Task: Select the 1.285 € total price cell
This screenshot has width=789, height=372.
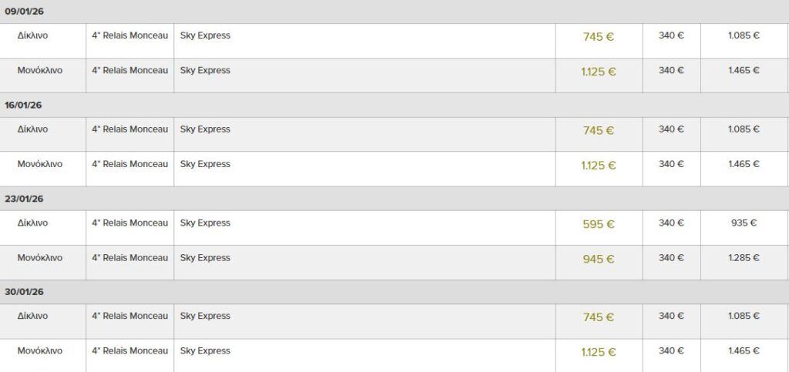Action: click(744, 258)
